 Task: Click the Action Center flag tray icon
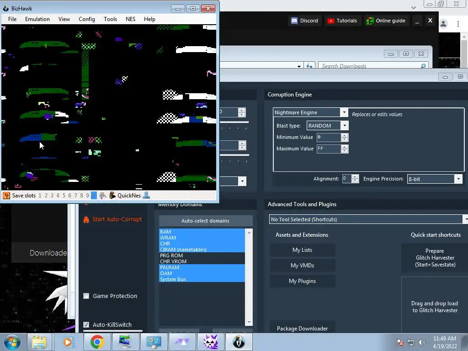tap(400, 342)
